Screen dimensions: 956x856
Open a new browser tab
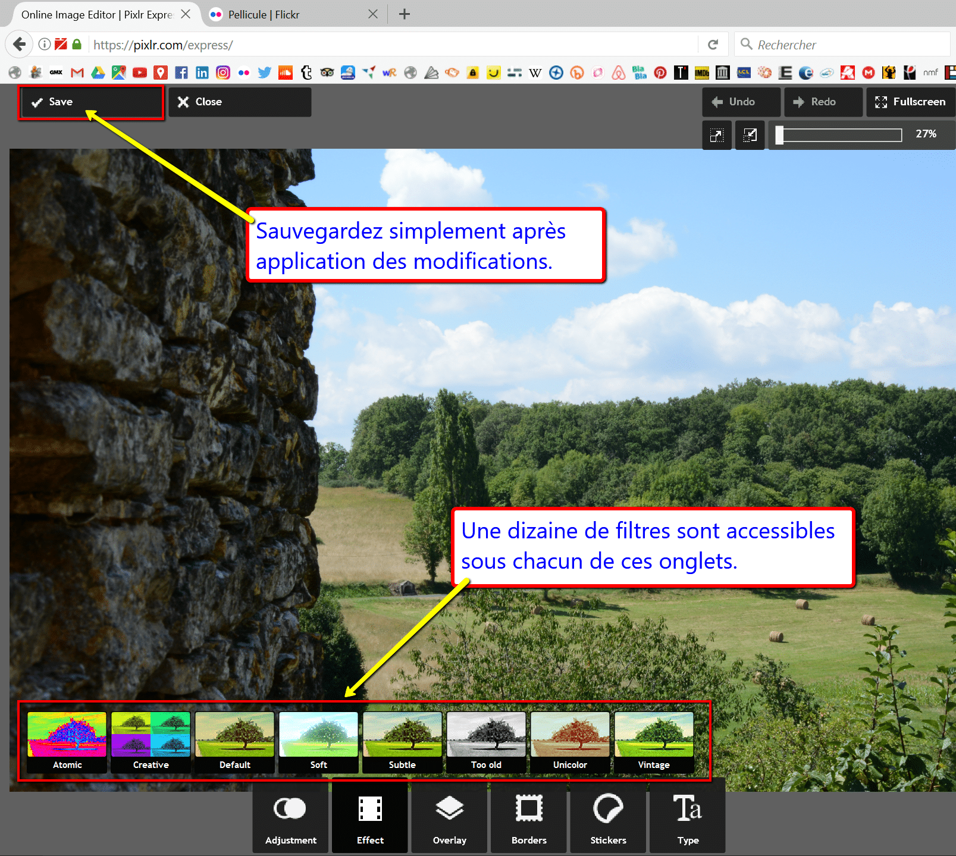pos(405,14)
